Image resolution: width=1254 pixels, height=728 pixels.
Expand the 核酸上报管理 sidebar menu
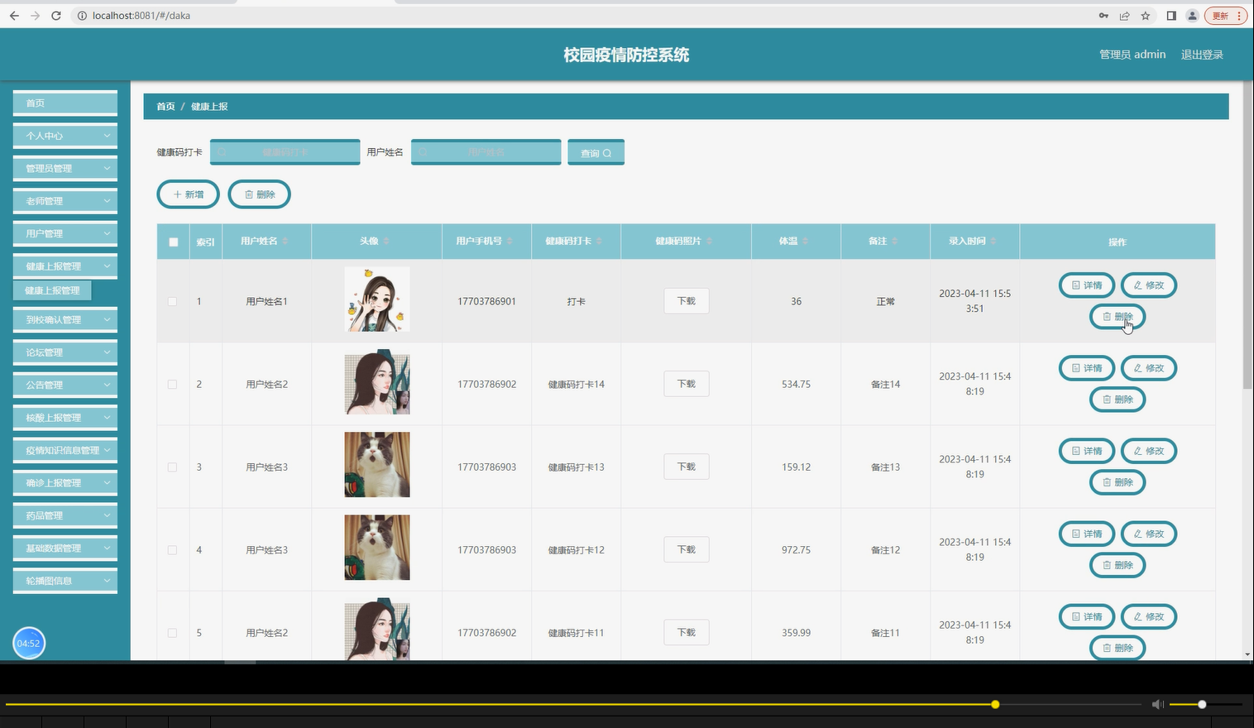[x=65, y=418]
